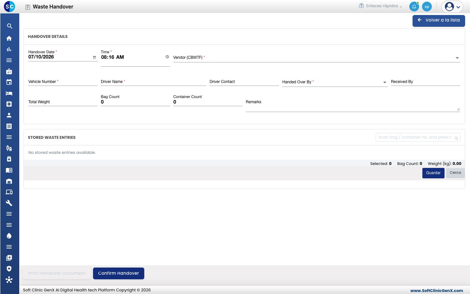Screen dimensions: 470x294
Task: Click the ID badge icon in sidebar
Action: tap(9, 71)
